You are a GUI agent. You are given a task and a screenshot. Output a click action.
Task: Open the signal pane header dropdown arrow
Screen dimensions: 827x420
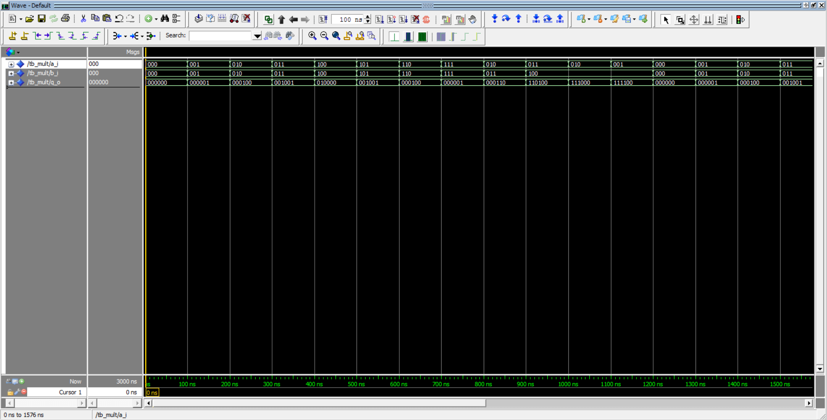click(x=18, y=53)
